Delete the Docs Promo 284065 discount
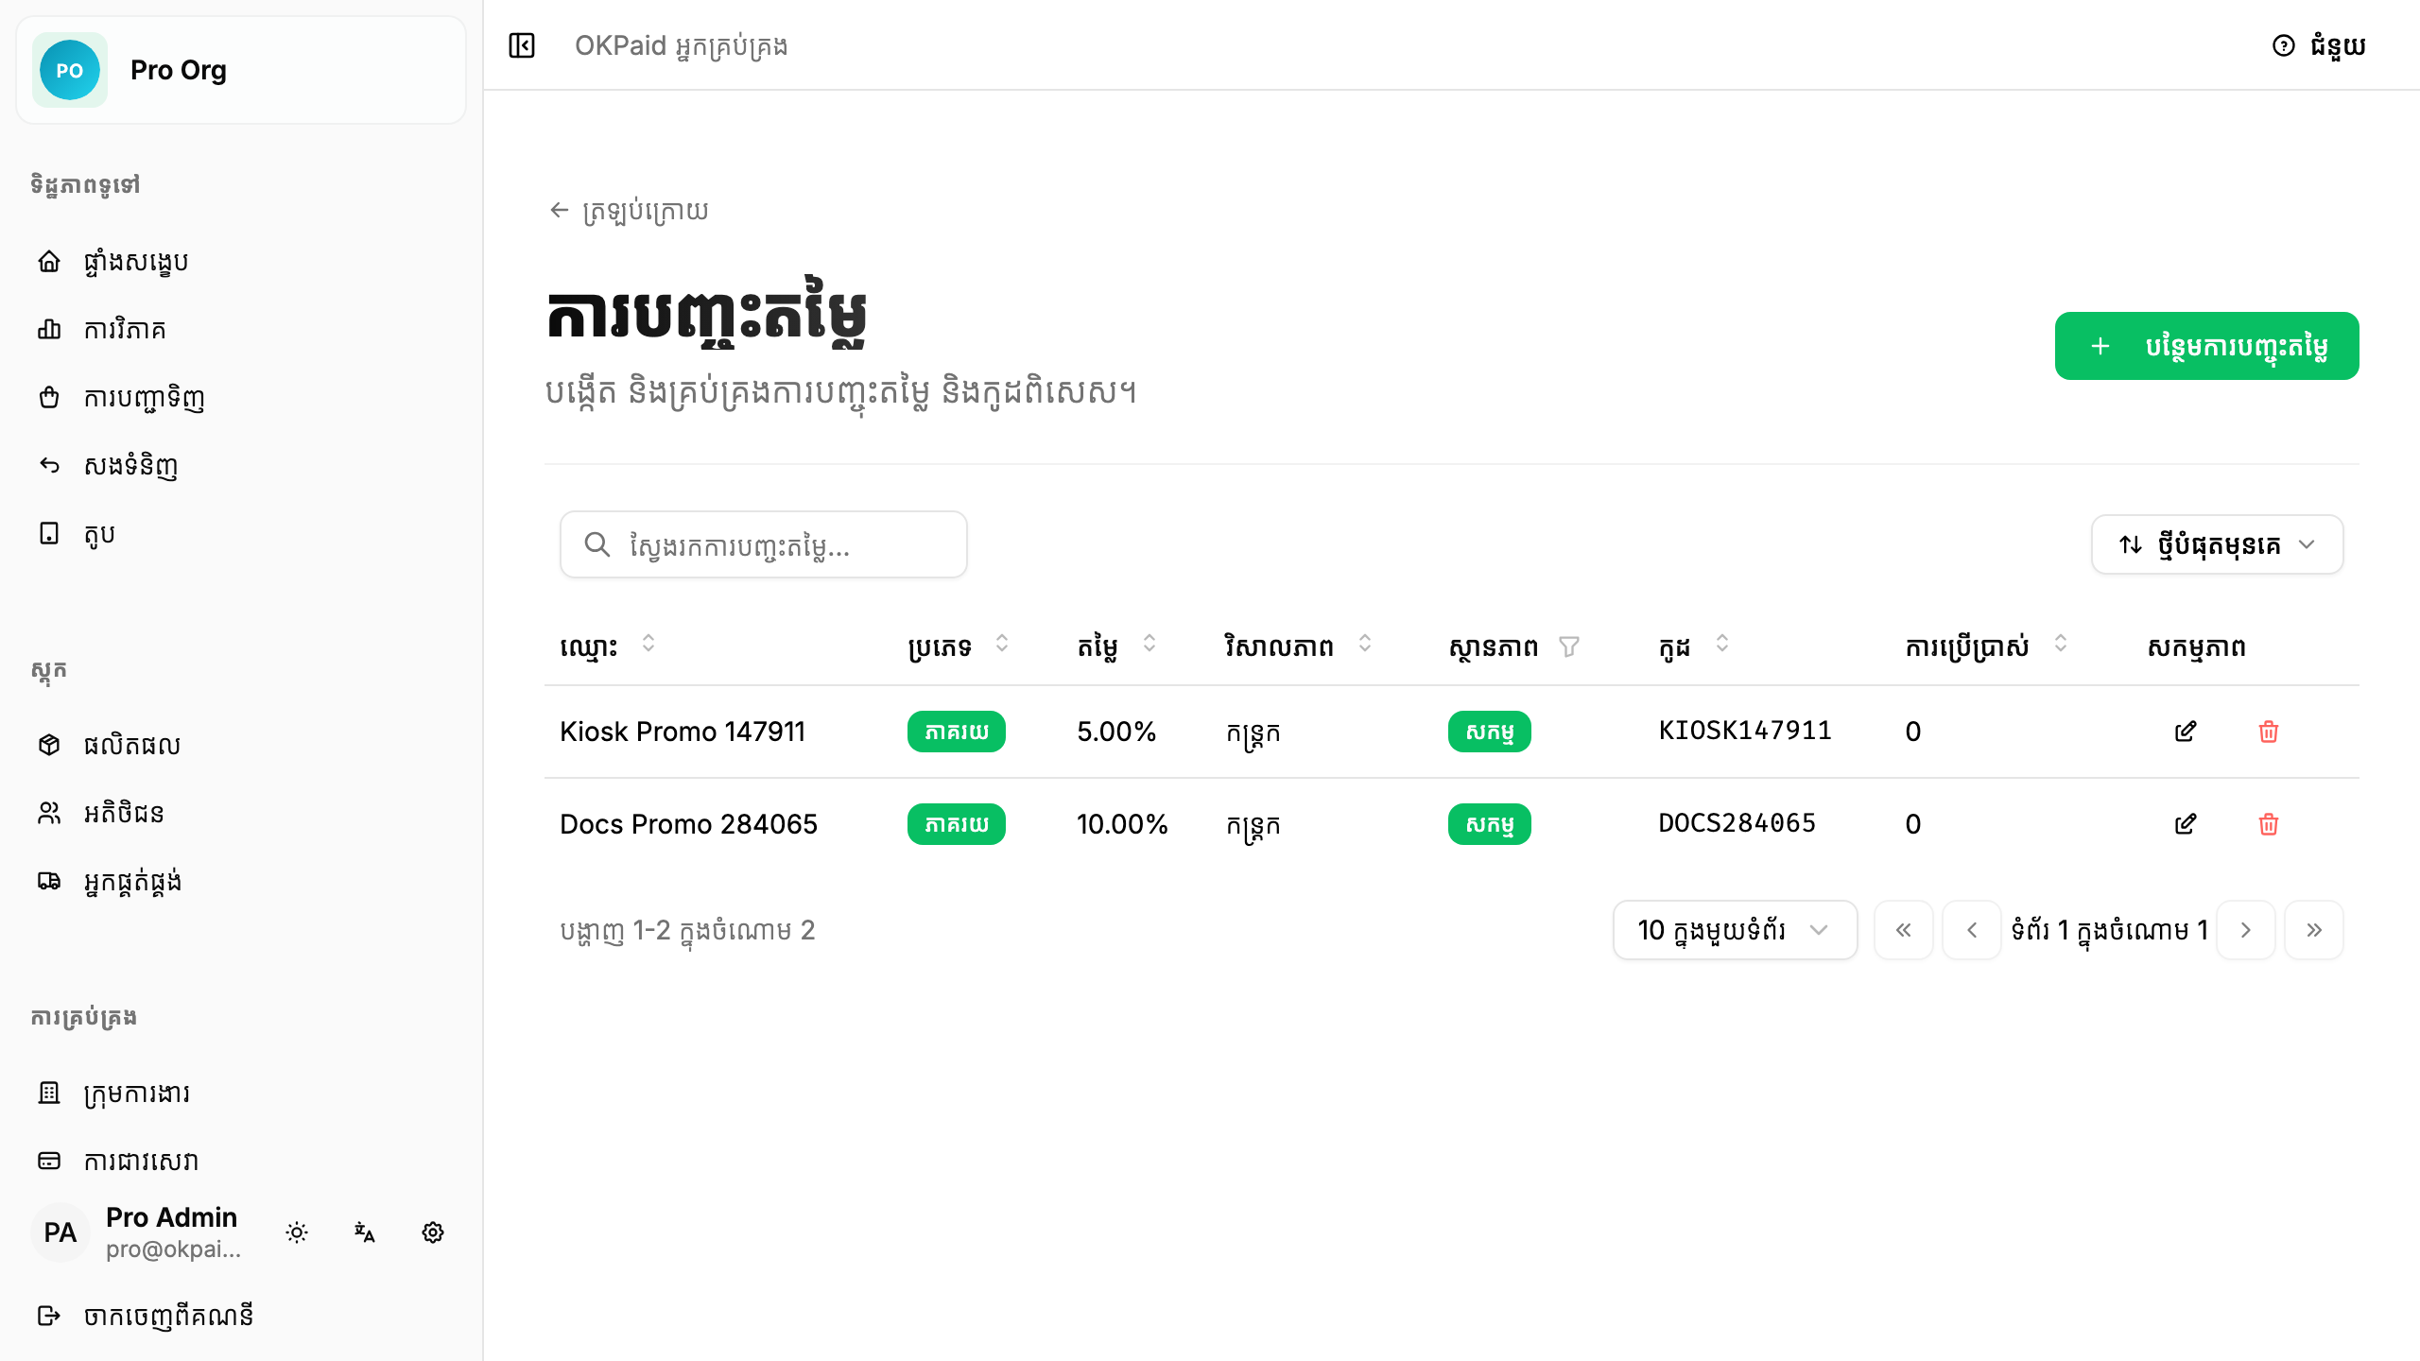The width and height of the screenshot is (2420, 1361). coord(2269,824)
